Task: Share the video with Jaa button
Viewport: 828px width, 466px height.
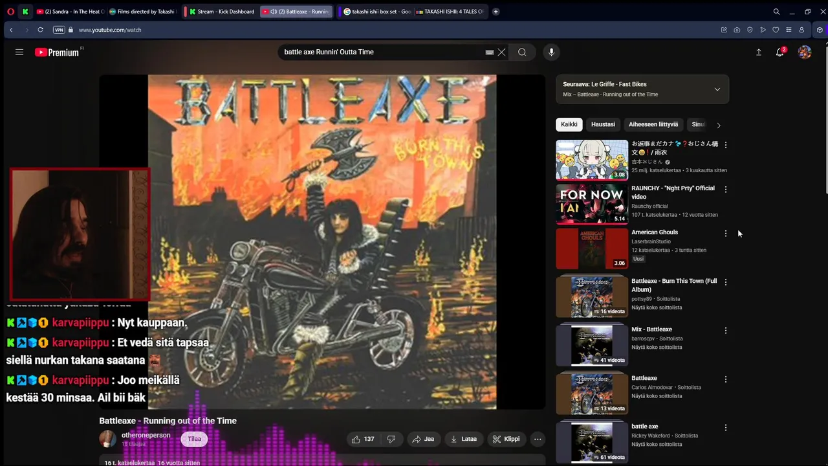Action: tap(423, 439)
